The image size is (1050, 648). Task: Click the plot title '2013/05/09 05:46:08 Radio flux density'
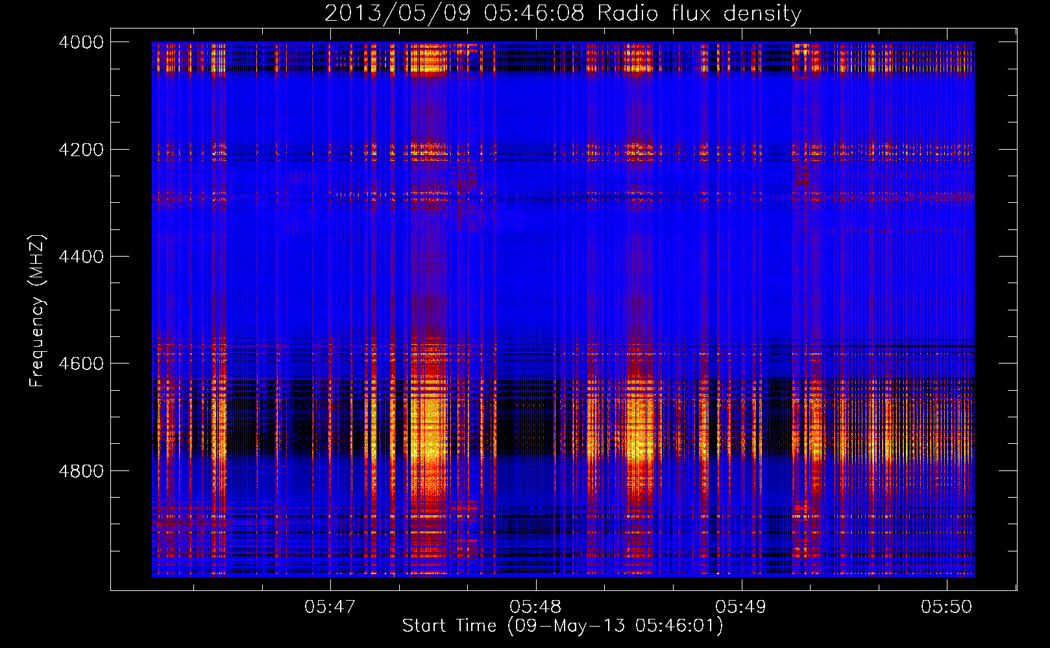pos(563,14)
